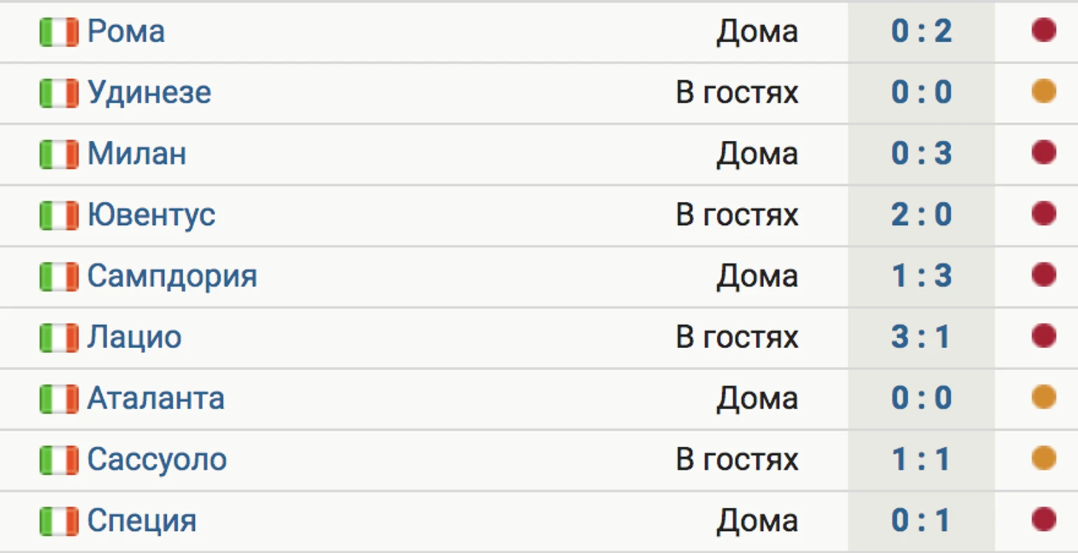Click the 0 : 2 score against Рома
The width and height of the screenshot is (1078, 553).
coord(921,32)
